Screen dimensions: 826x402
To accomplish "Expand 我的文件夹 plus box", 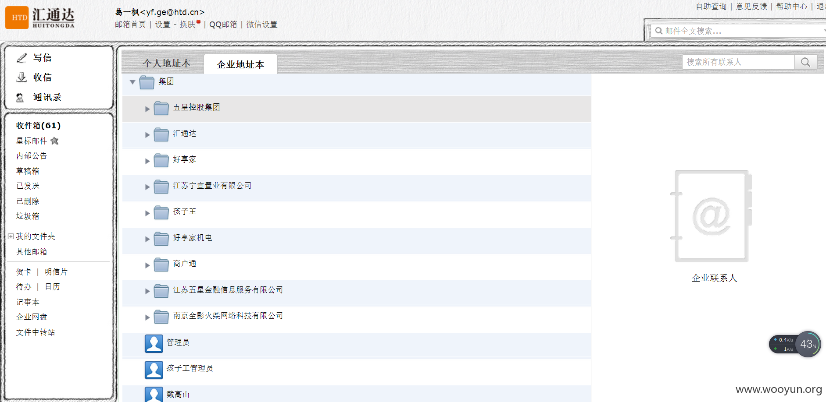I will (11, 236).
